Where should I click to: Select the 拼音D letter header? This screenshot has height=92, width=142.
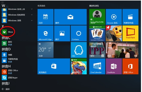[x=6, y=49]
